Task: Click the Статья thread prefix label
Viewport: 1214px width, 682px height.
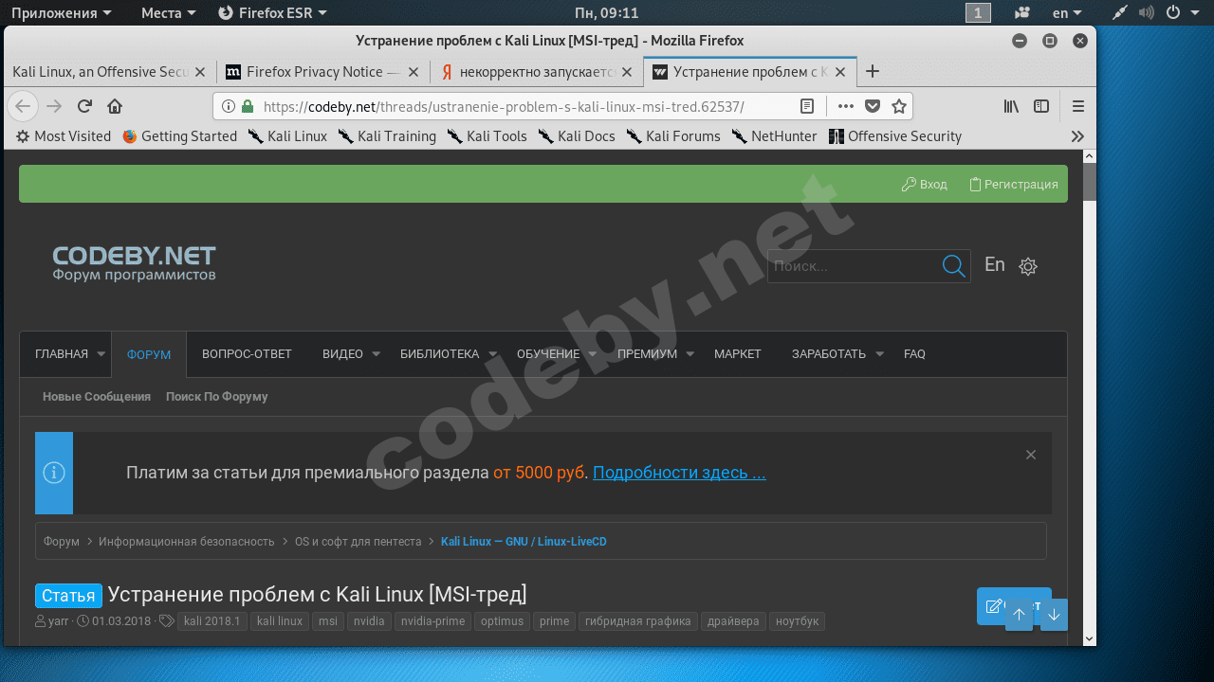Action: (68, 595)
